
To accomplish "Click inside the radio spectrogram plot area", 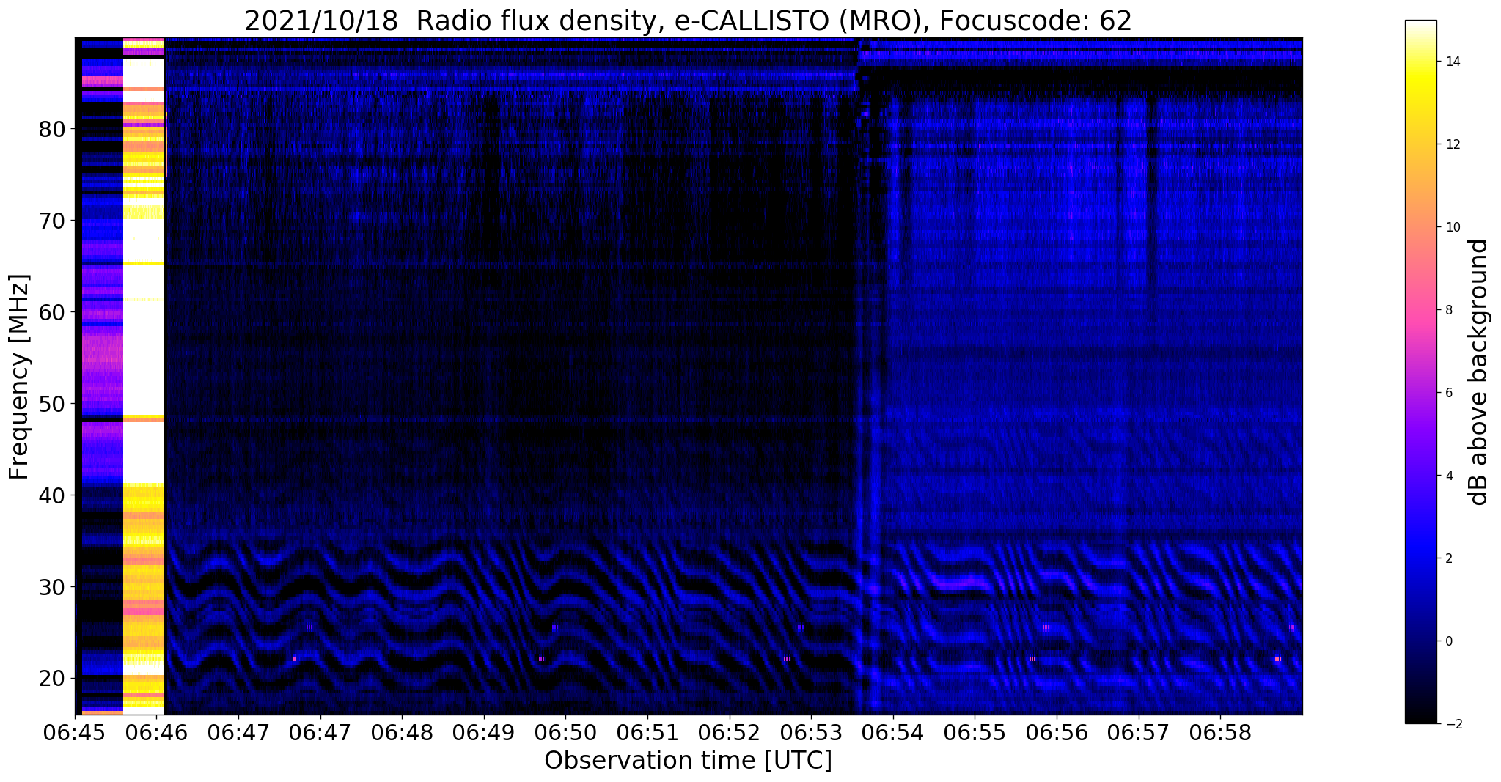I will pyautogui.click(x=689, y=376).
